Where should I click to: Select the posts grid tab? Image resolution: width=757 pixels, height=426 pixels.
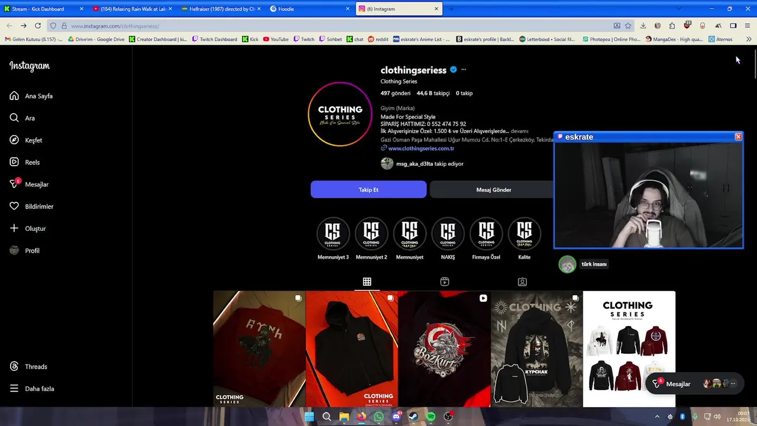coord(367,282)
